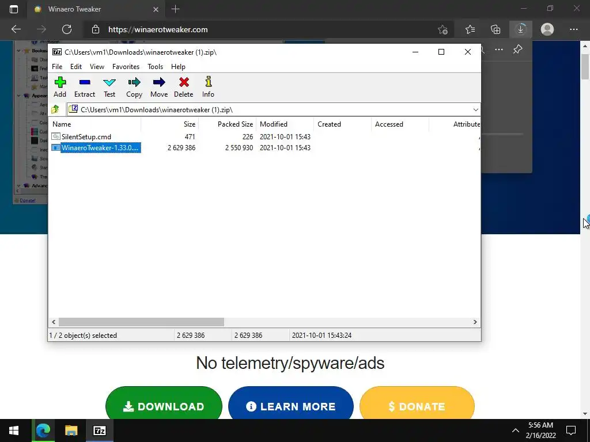Open the Favorites menu
590x442 pixels.
click(126, 67)
